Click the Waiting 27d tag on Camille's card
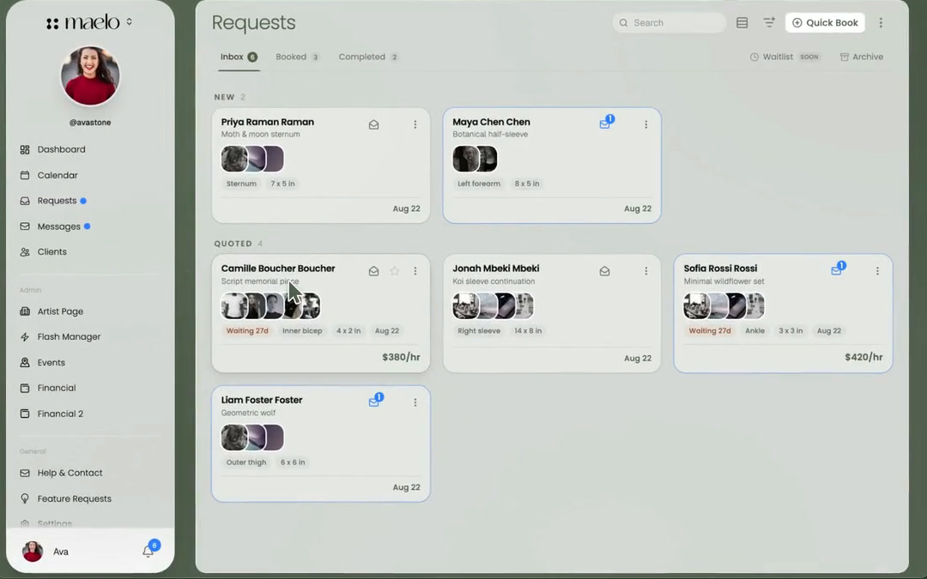 pyautogui.click(x=247, y=331)
